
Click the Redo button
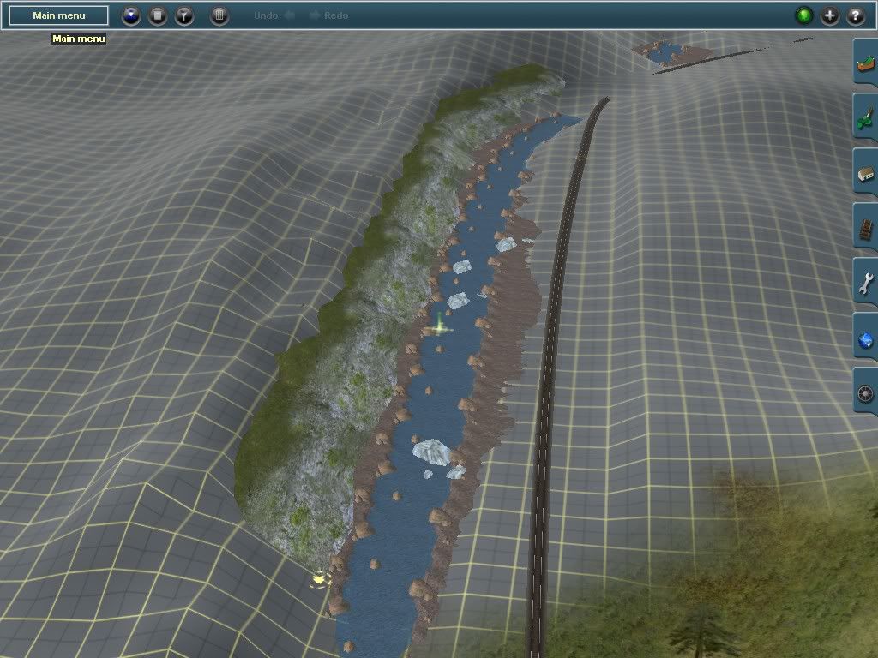pyautogui.click(x=329, y=15)
